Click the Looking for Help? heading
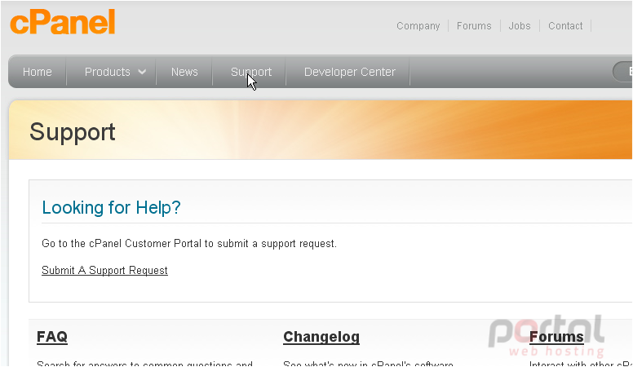Screen dimensions: 633x367 (x=112, y=207)
